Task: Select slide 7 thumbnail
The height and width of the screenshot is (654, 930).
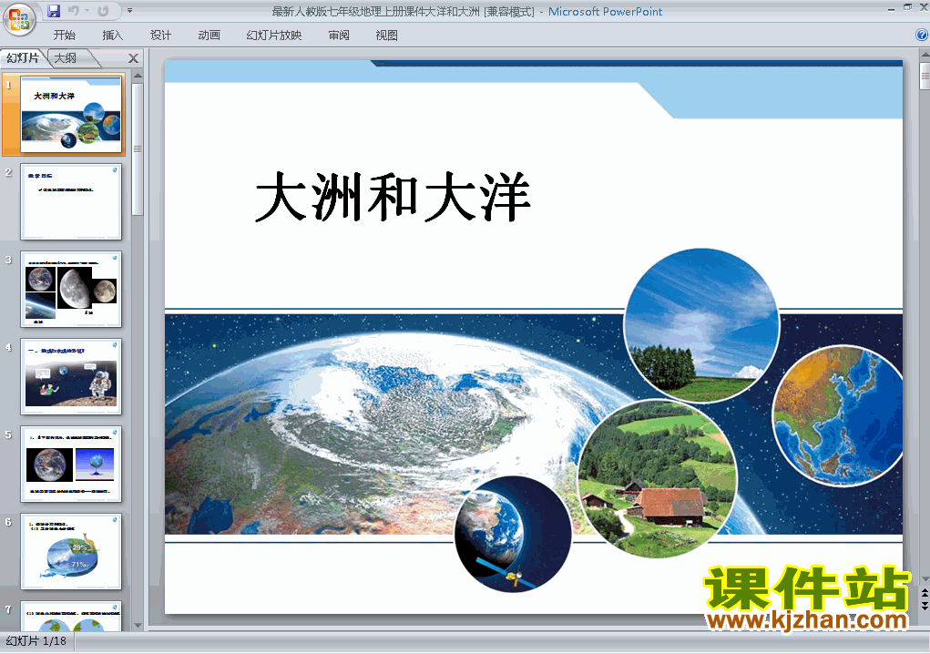Action: tap(71, 616)
